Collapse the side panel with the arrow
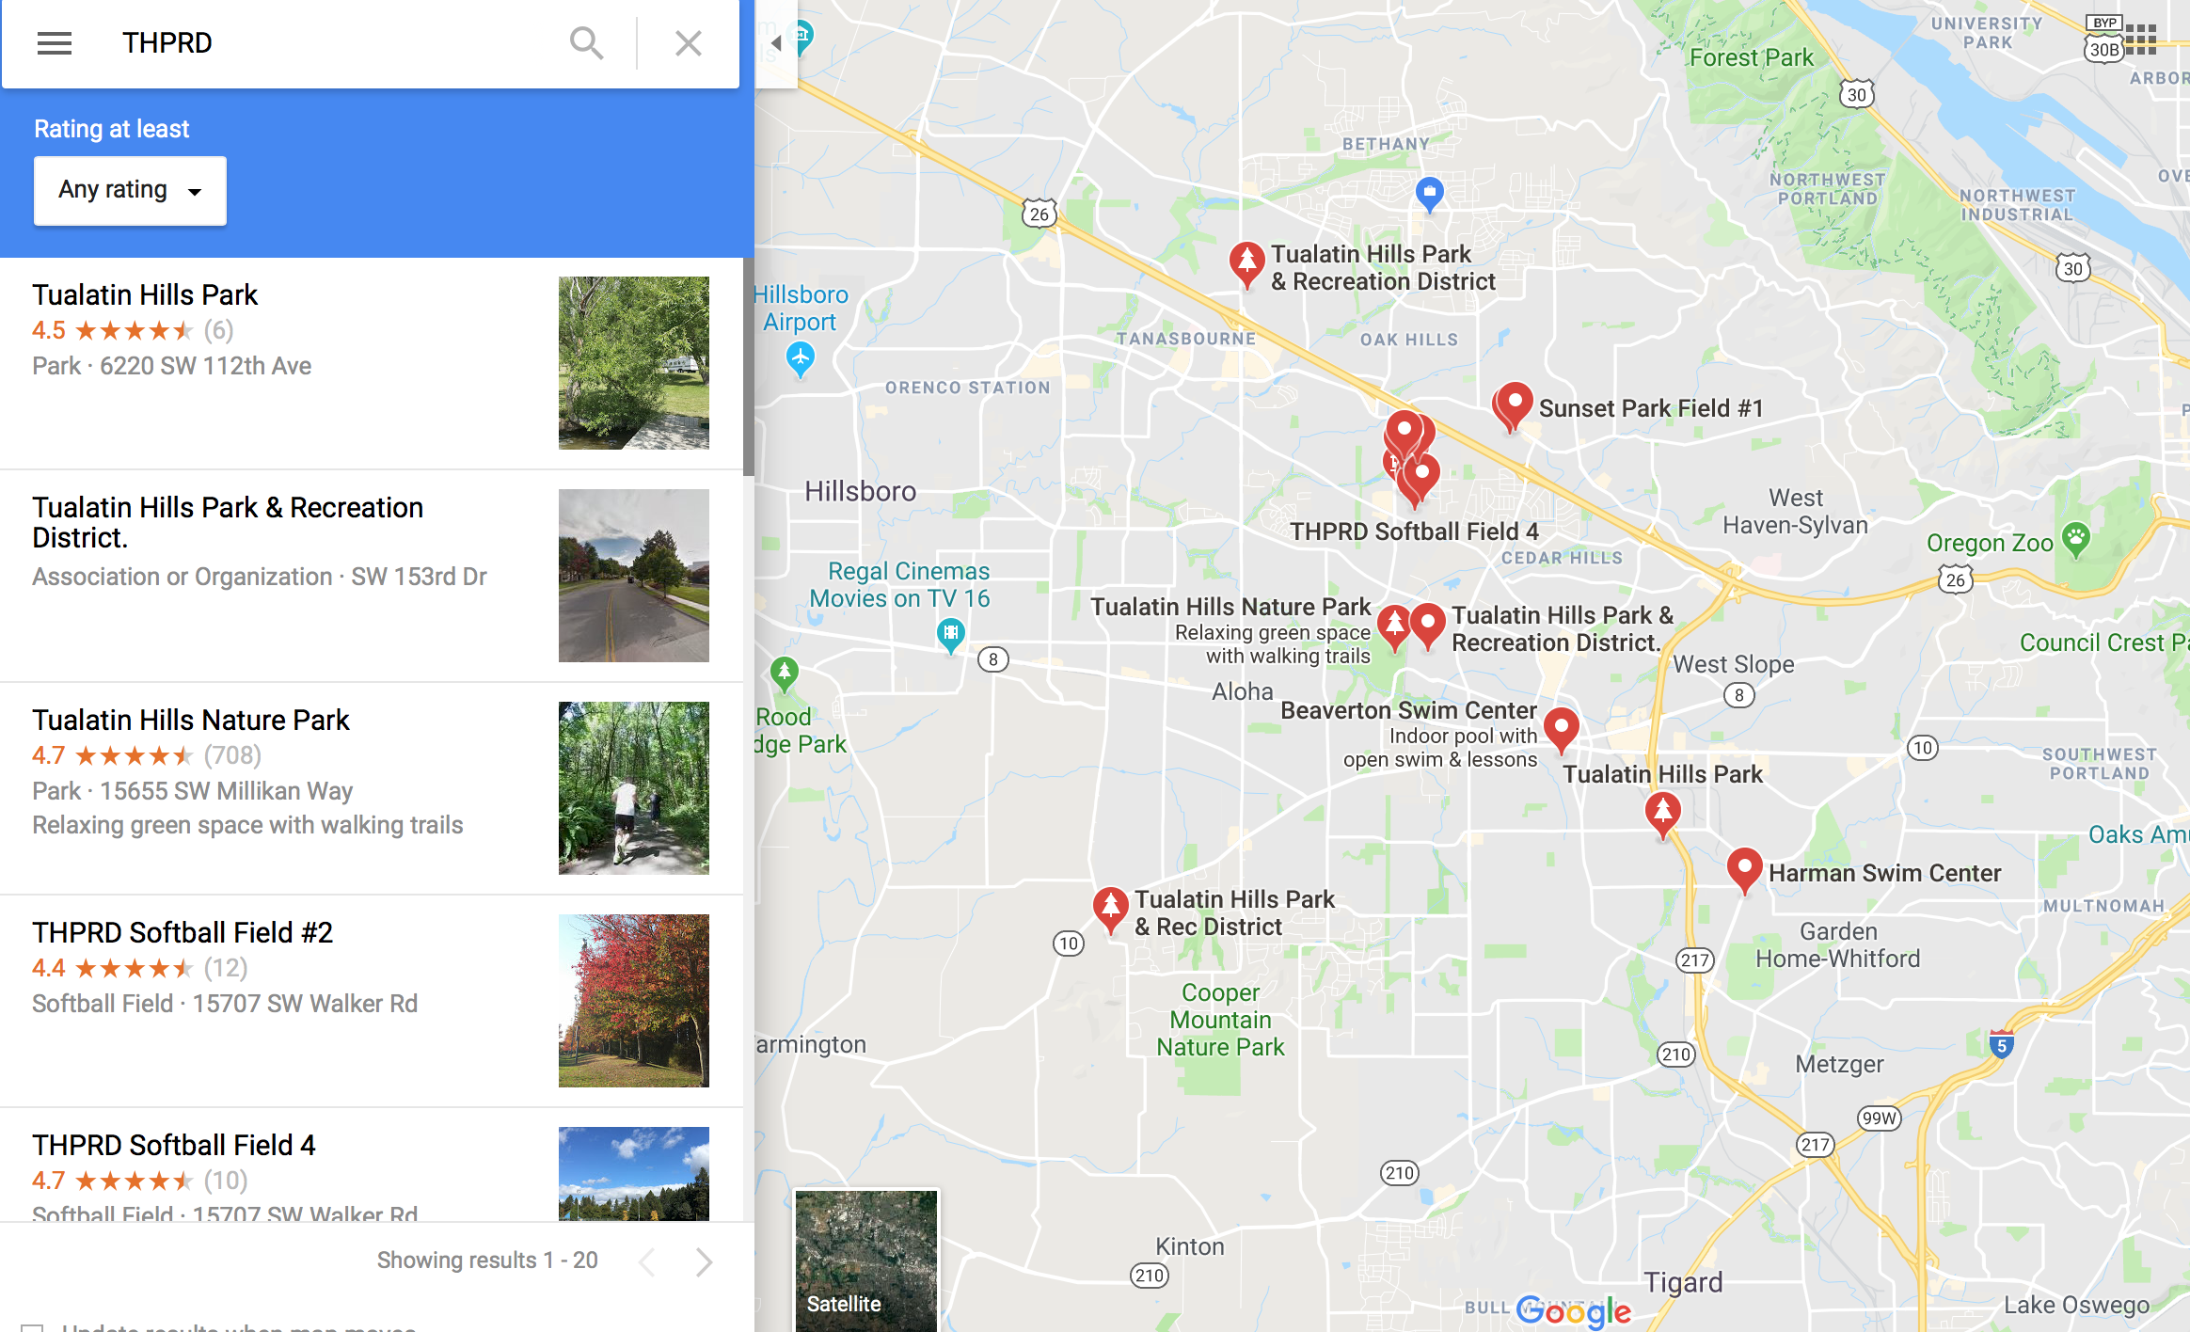 click(776, 43)
